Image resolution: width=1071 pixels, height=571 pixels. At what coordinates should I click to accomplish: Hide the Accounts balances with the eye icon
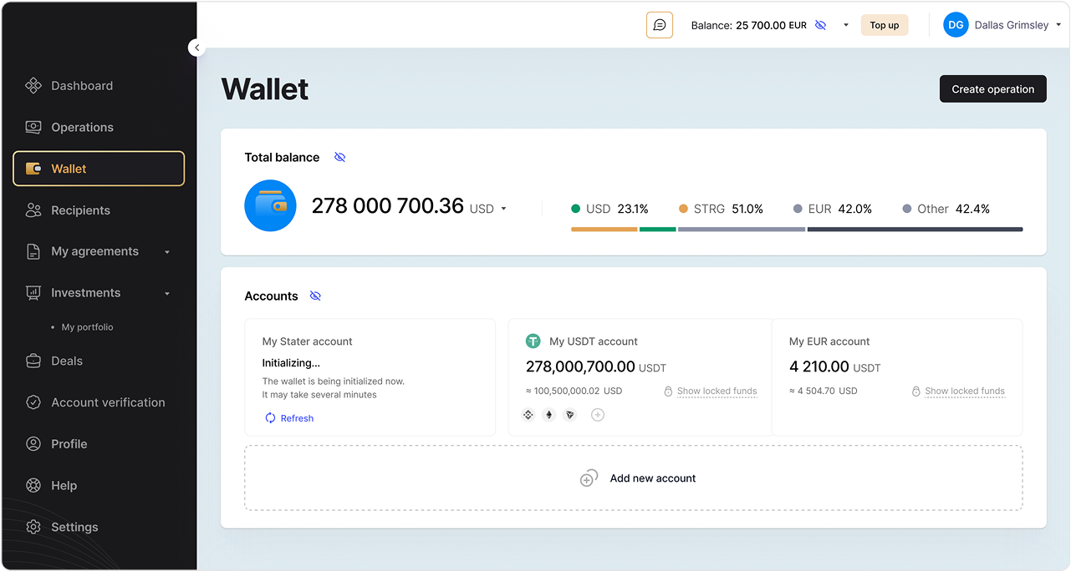pos(315,296)
